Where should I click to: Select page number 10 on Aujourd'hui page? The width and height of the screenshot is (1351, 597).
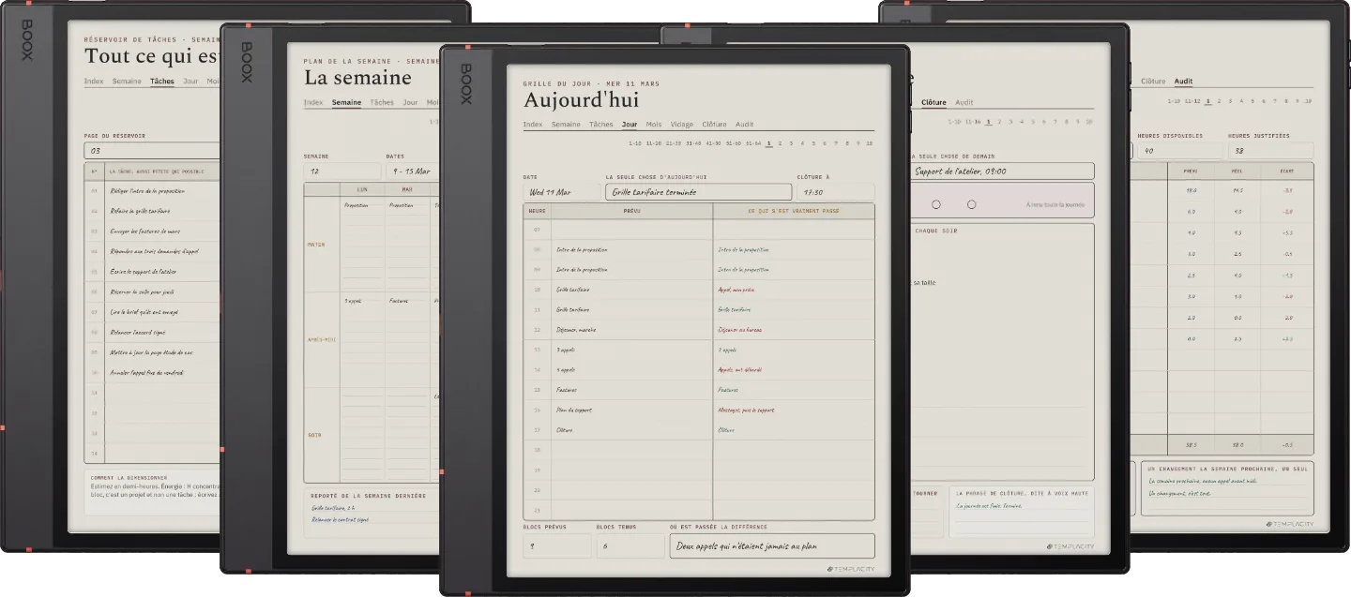point(870,143)
